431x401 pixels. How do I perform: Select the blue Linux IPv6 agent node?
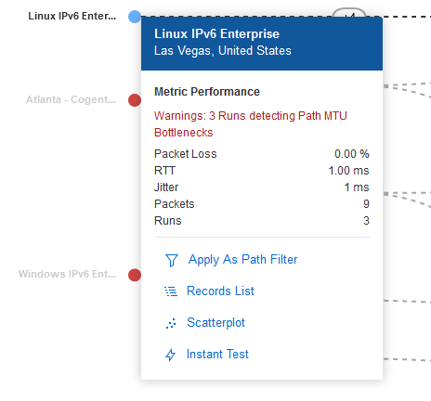click(135, 17)
